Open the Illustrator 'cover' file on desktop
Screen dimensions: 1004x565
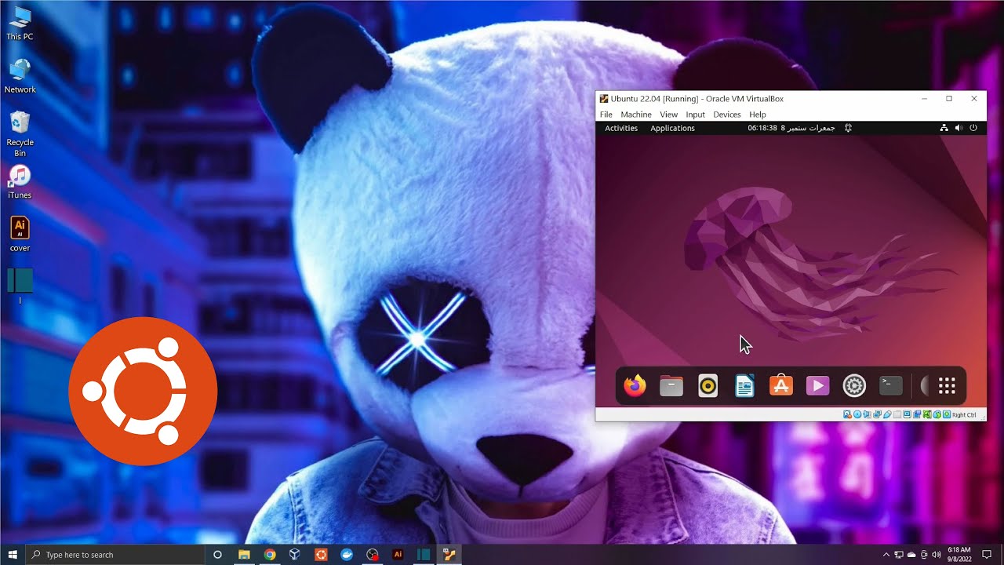[x=20, y=235]
